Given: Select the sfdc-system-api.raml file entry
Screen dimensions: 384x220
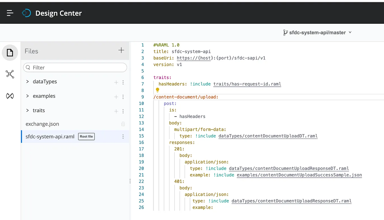Looking at the screenshot, I should (50, 136).
